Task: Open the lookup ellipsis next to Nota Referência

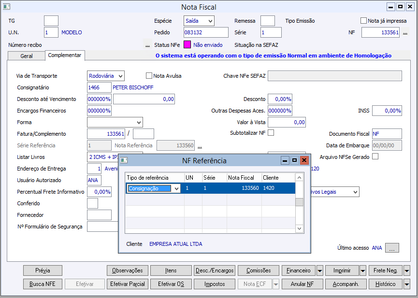Action: (x=200, y=145)
